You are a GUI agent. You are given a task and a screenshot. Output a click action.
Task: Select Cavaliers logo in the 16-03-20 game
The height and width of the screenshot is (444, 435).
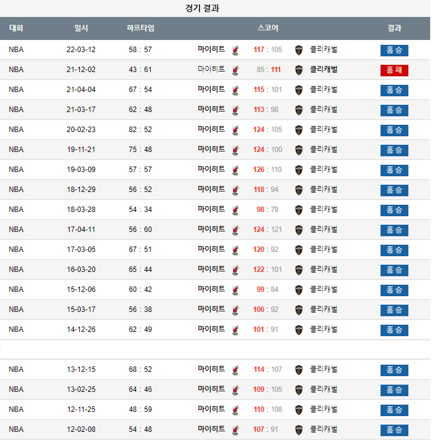(298, 270)
